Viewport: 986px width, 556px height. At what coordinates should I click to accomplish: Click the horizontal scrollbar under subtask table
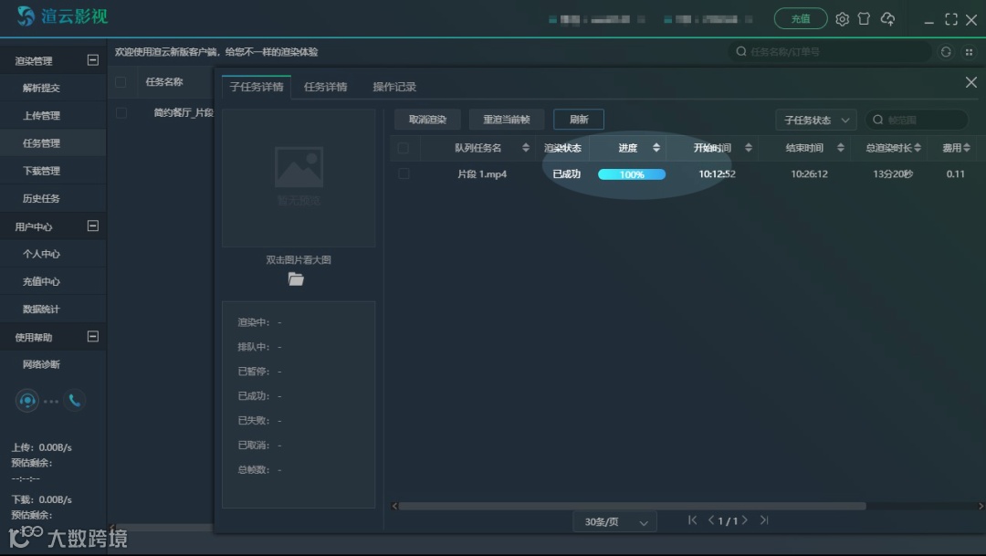click(632, 506)
